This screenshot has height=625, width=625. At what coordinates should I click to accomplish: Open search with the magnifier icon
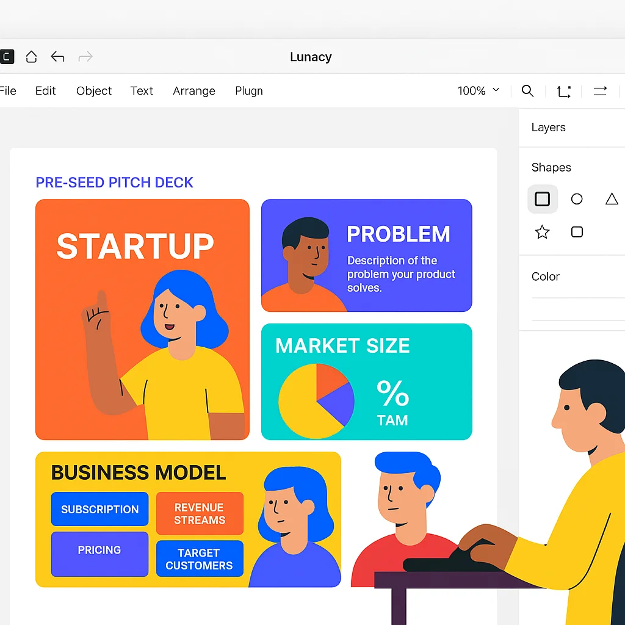coord(527,90)
